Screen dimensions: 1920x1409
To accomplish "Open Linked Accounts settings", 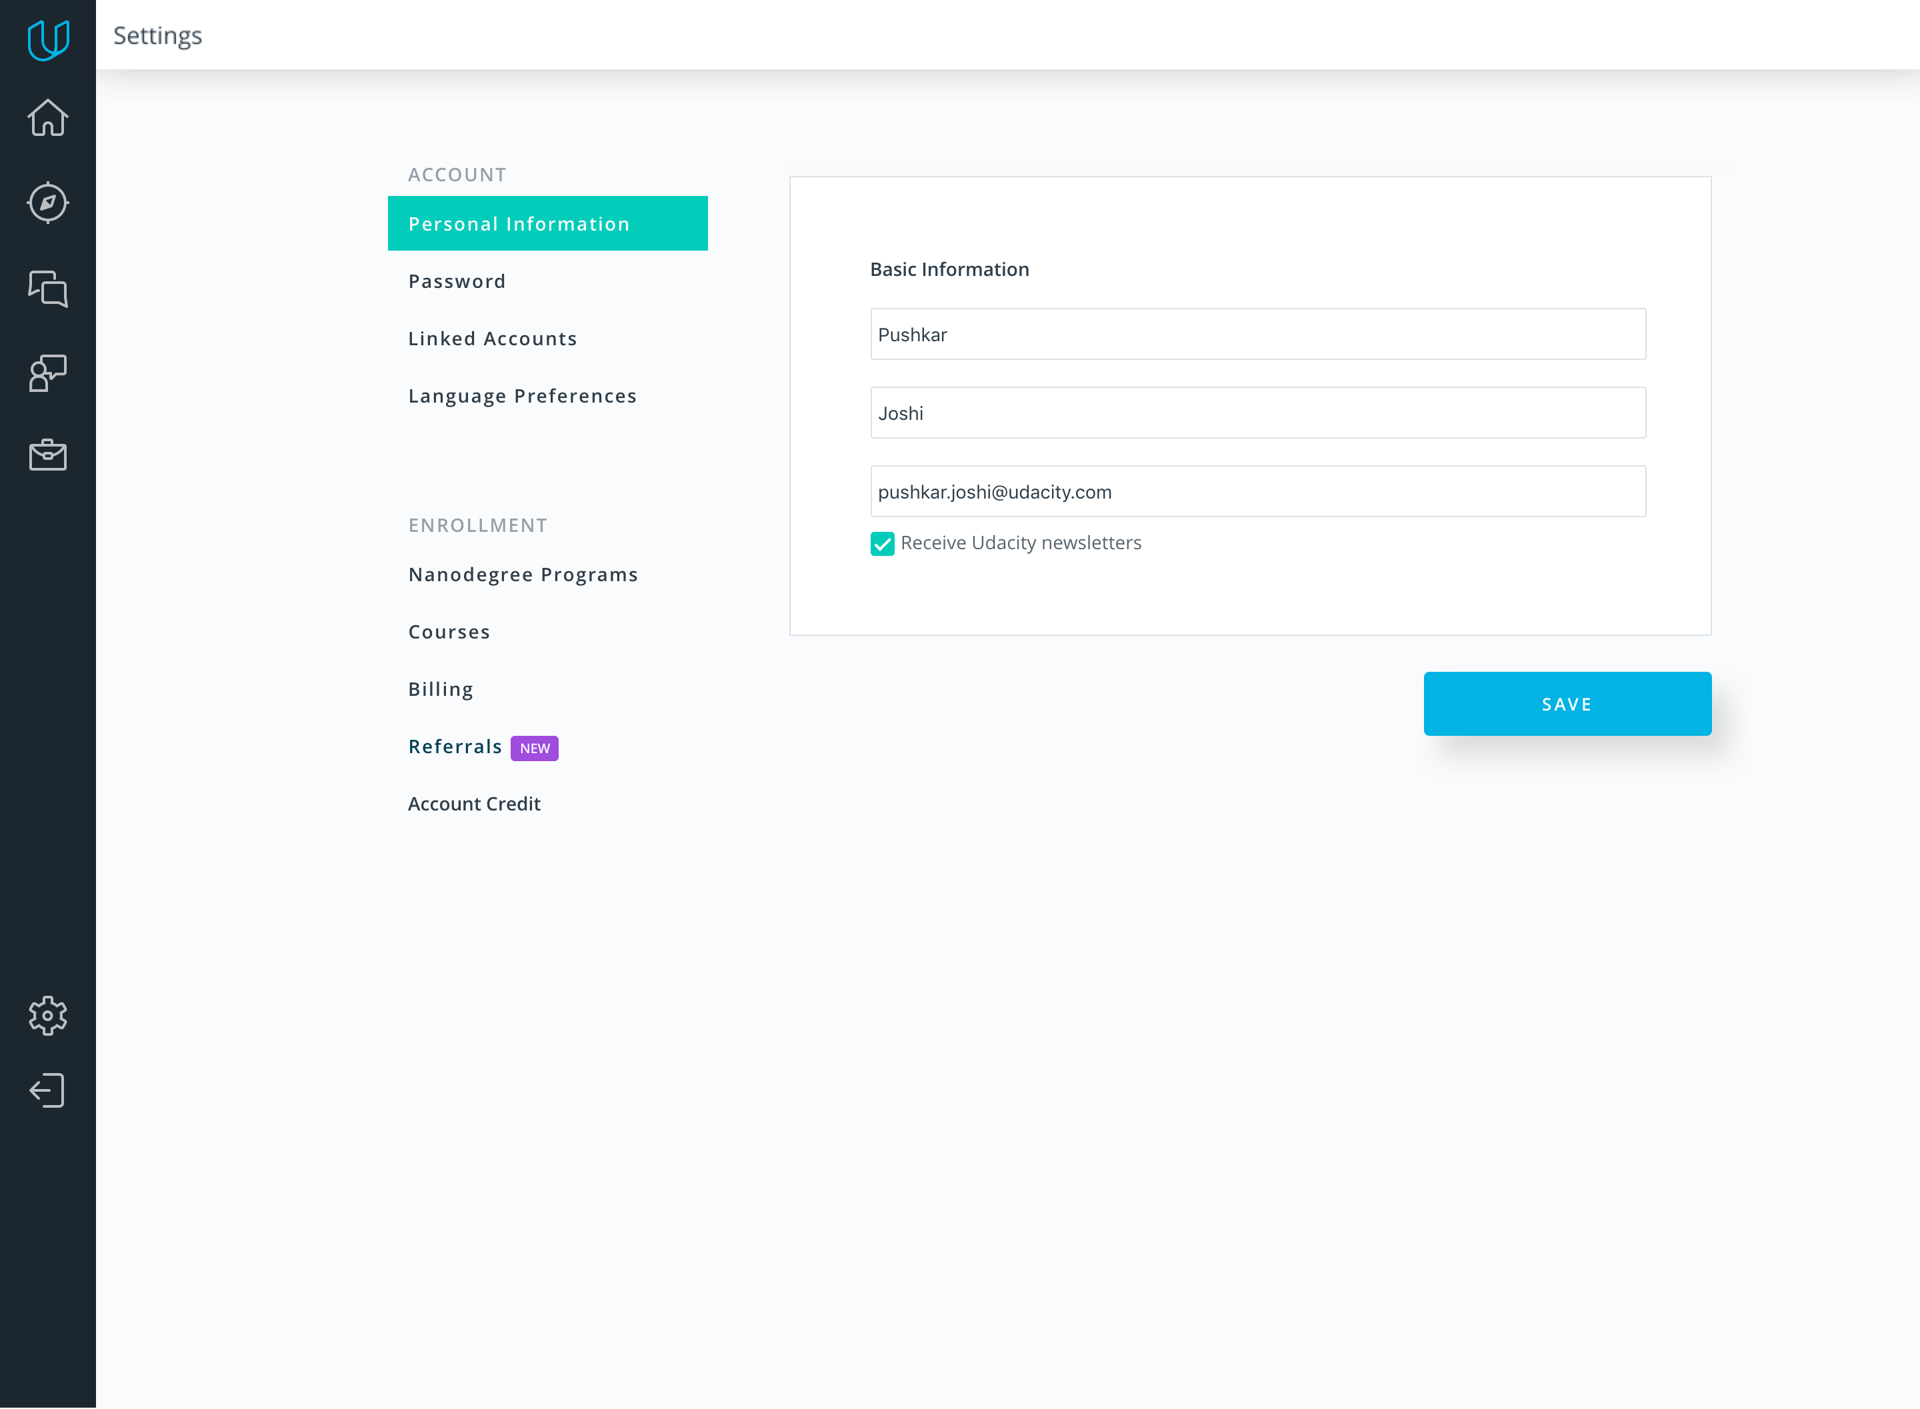I will pyautogui.click(x=493, y=339).
